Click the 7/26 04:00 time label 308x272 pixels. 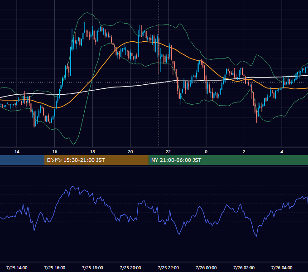(282, 267)
